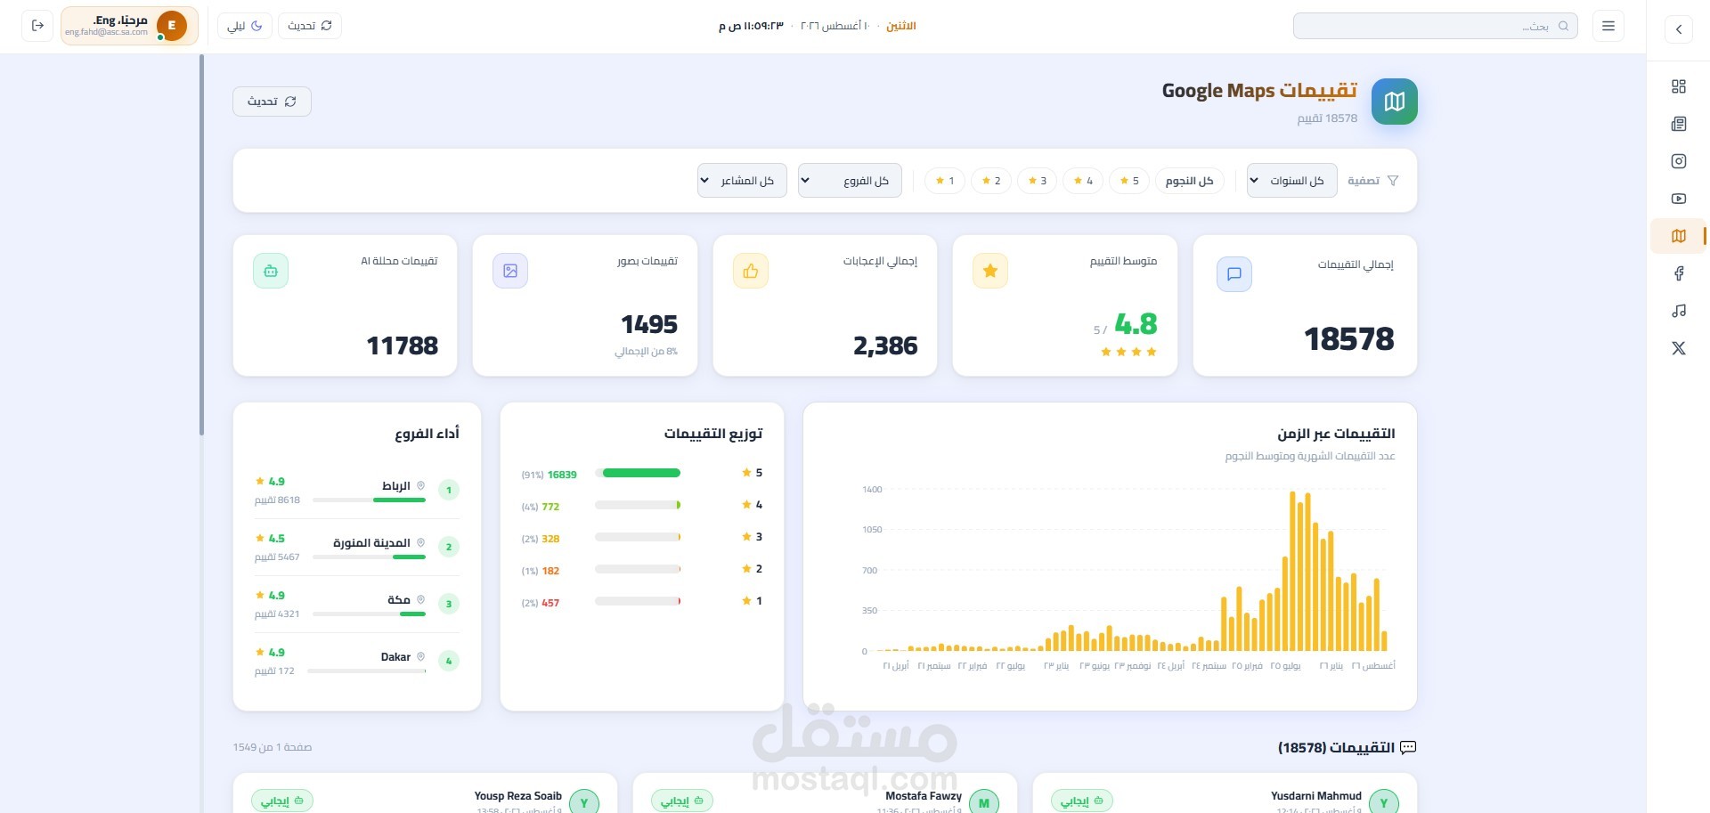Click the top bar تحديث refresh button
1710x813 pixels.
point(310,26)
